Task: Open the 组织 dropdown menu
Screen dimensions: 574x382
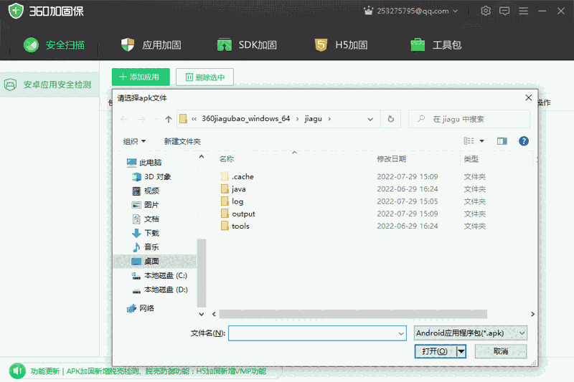Action: pyautogui.click(x=134, y=141)
